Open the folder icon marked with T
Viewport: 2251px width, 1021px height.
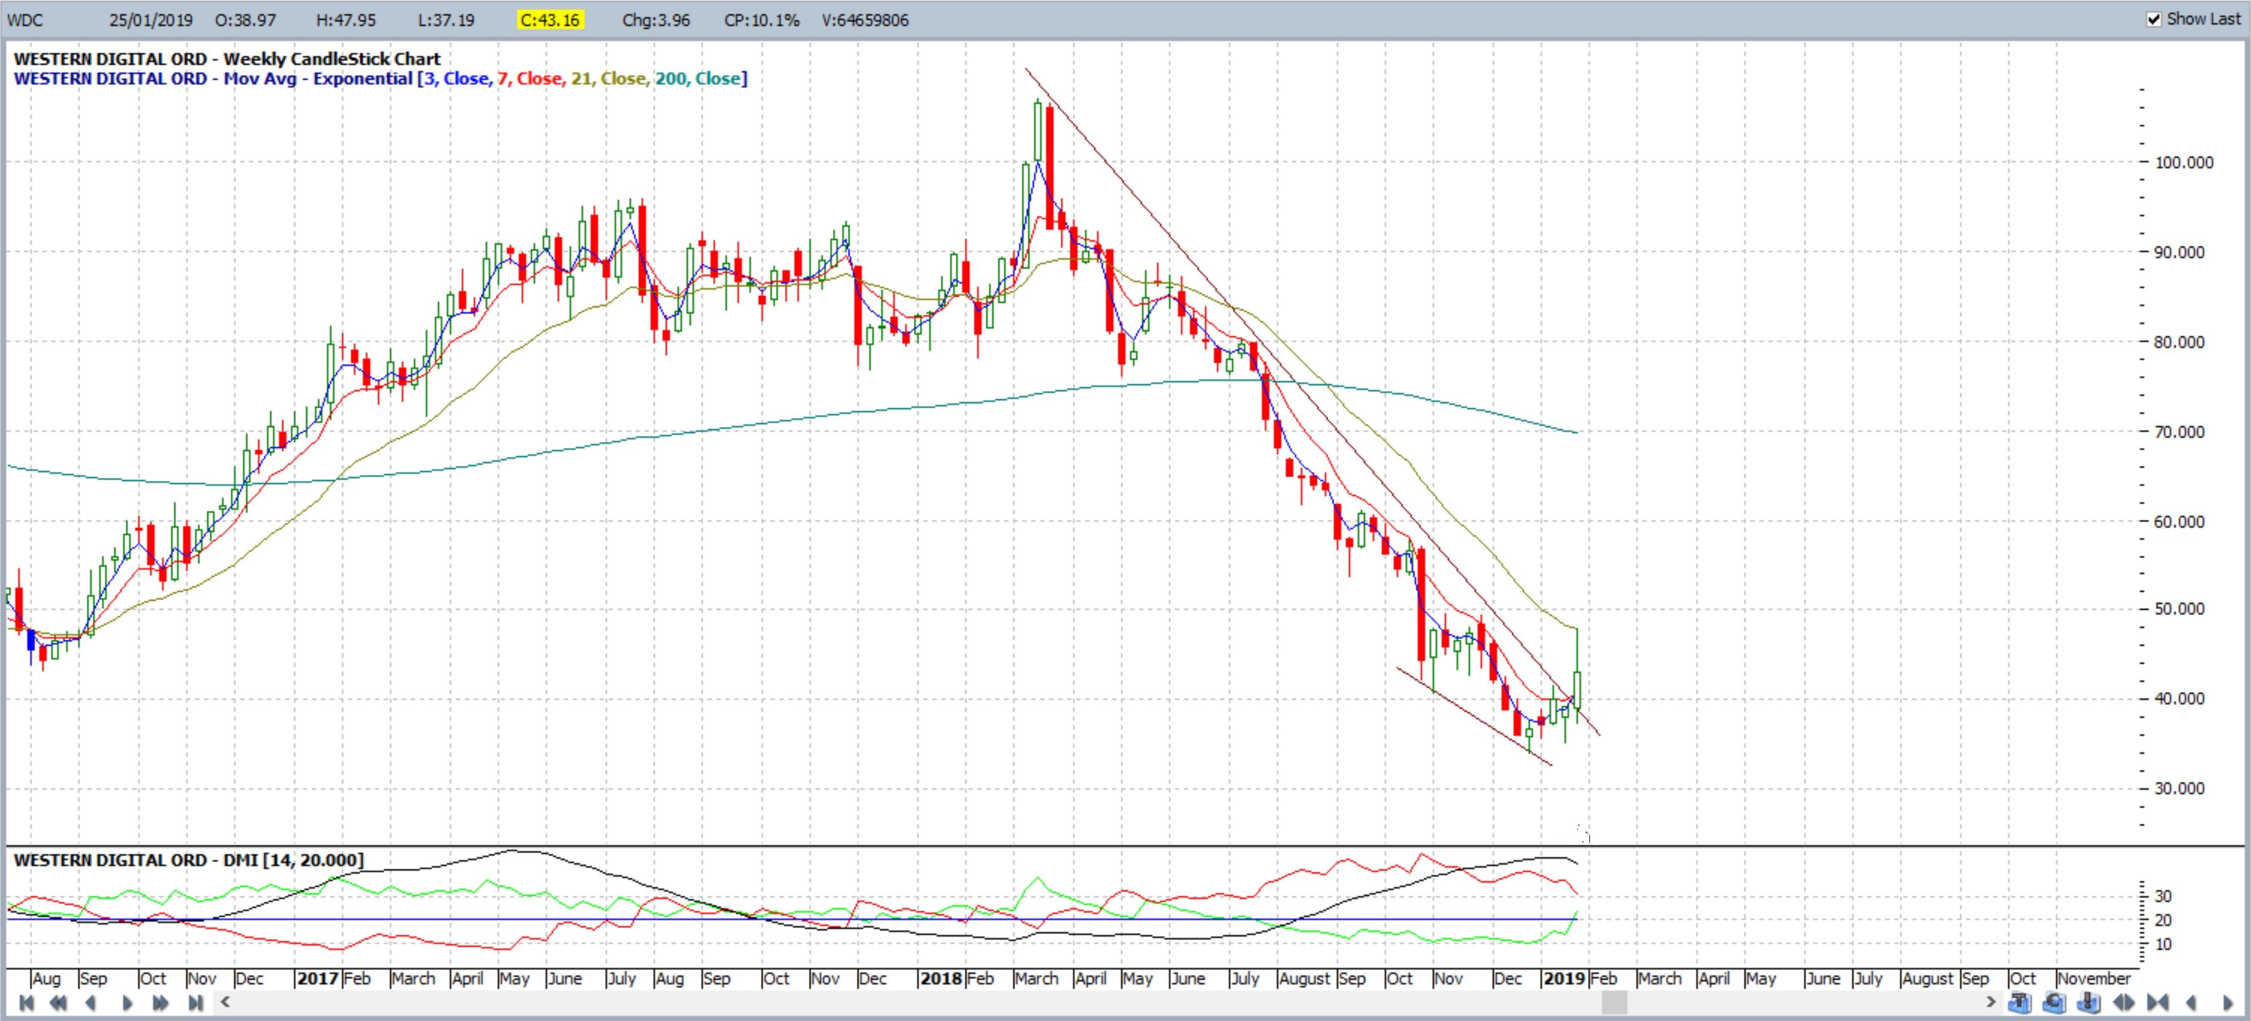point(2020,1002)
